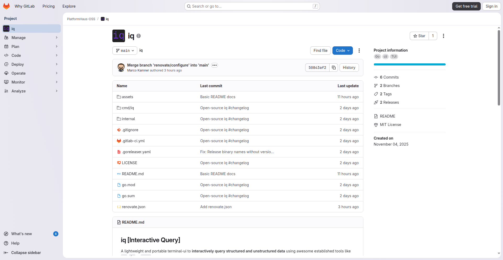Open the Pricing page
The height and width of the screenshot is (260, 503).
[48, 6]
